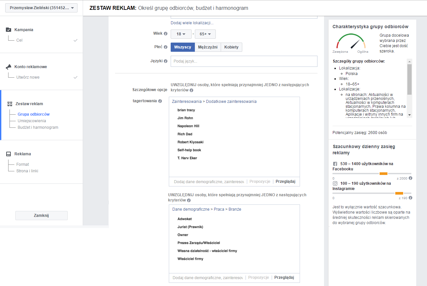Click the Podaj język input field
The width and height of the screenshot is (427, 286).
(243, 61)
